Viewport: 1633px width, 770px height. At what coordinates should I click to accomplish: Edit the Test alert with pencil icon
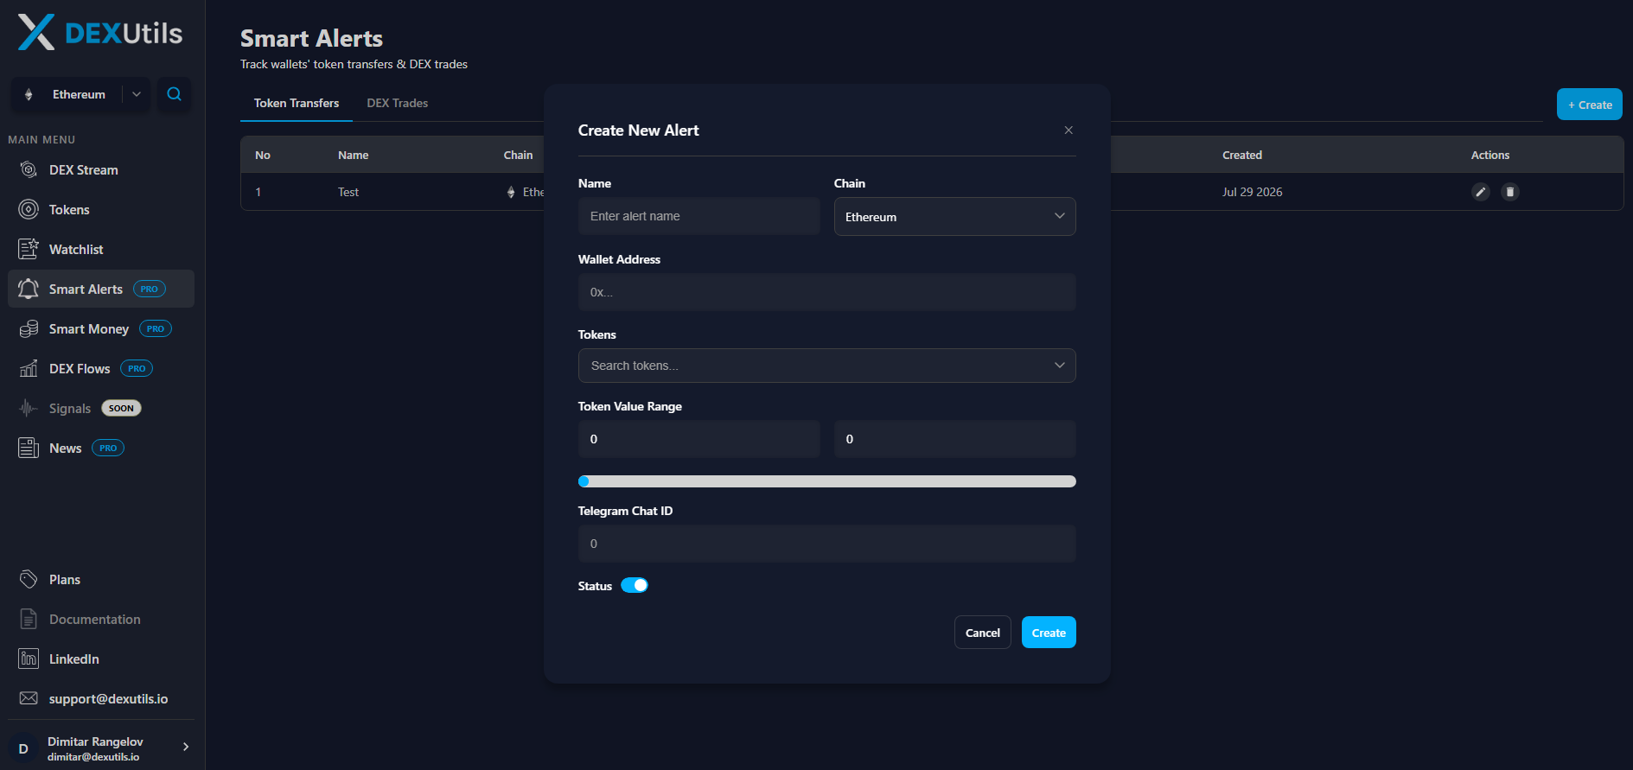1481,192
